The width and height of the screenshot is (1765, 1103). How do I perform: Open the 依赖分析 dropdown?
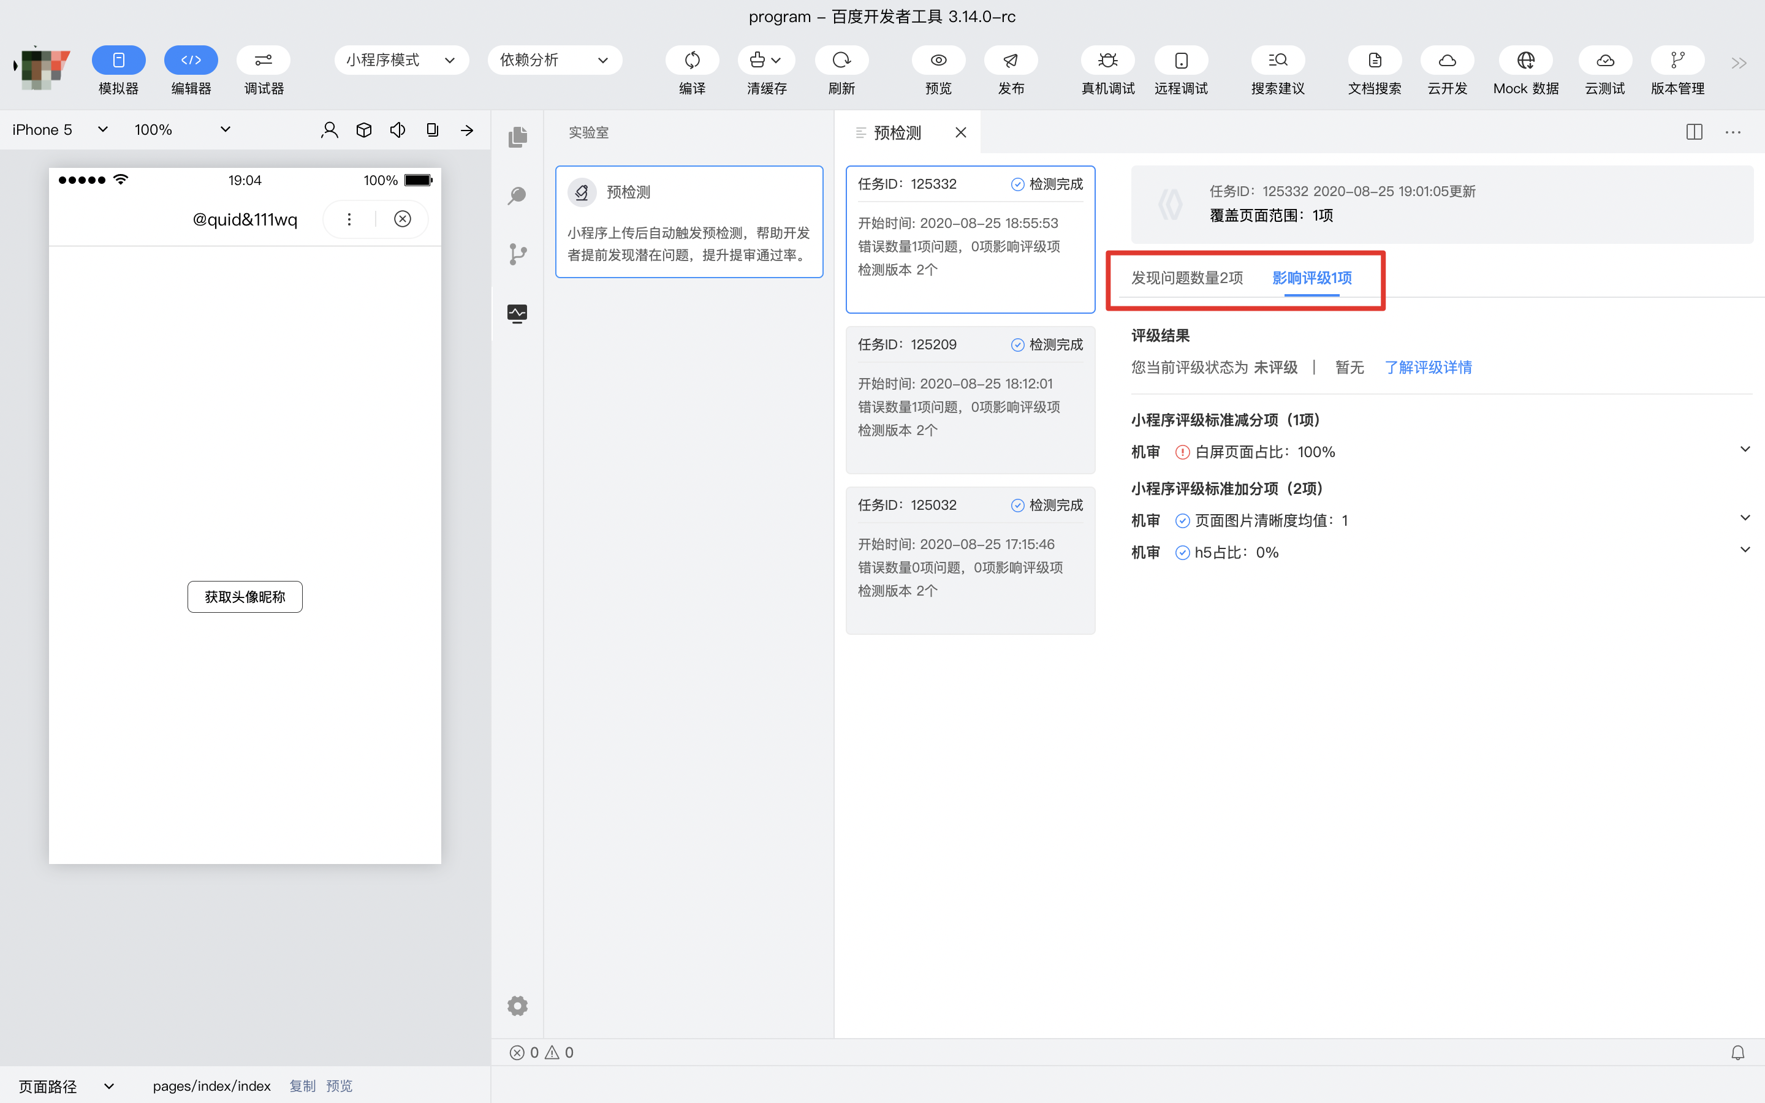(554, 60)
